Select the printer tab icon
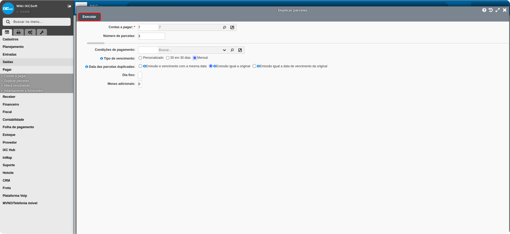 [18, 32]
